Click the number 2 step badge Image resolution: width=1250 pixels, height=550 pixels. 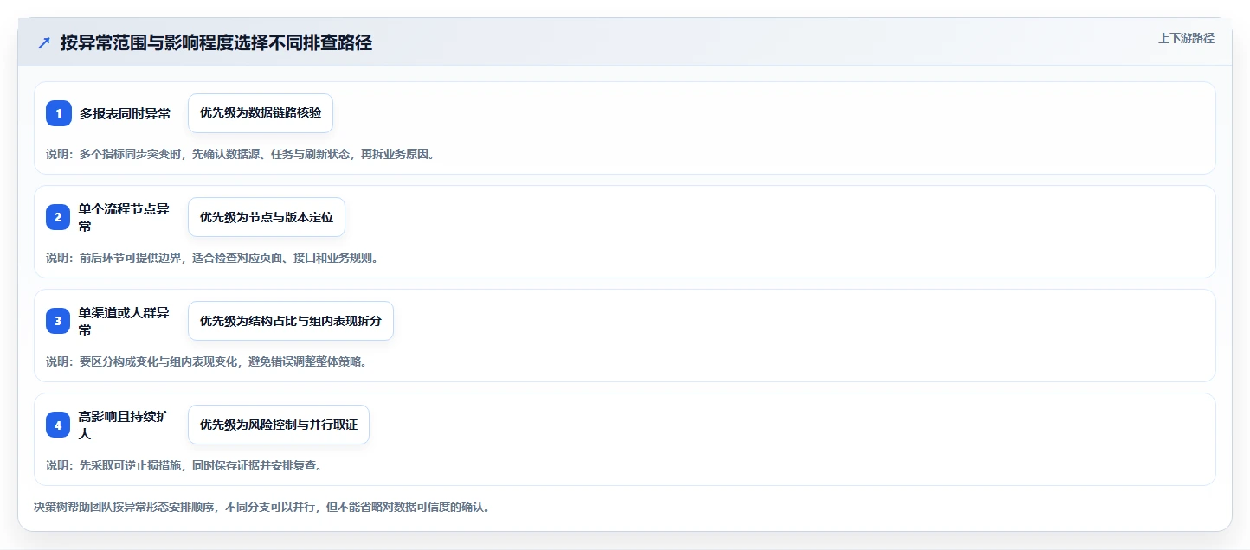pos(59,217)
